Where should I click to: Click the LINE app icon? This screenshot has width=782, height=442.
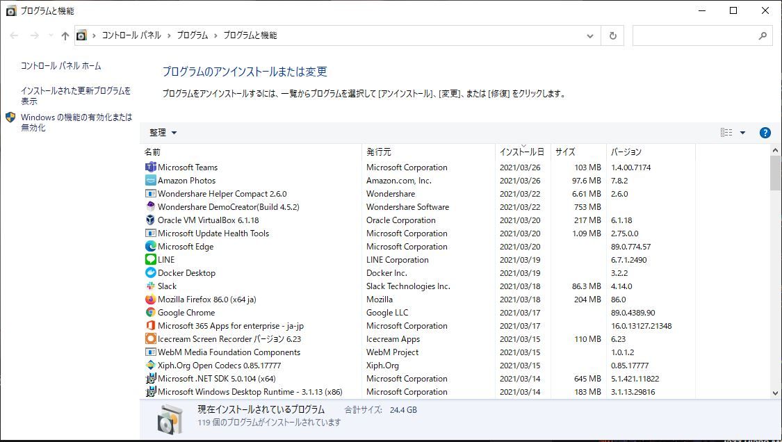pos(151,259)
